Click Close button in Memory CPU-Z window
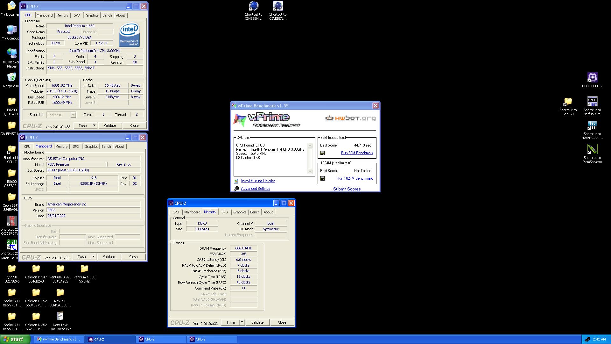This screenshot has height=344, width=611. click(282, 322)
